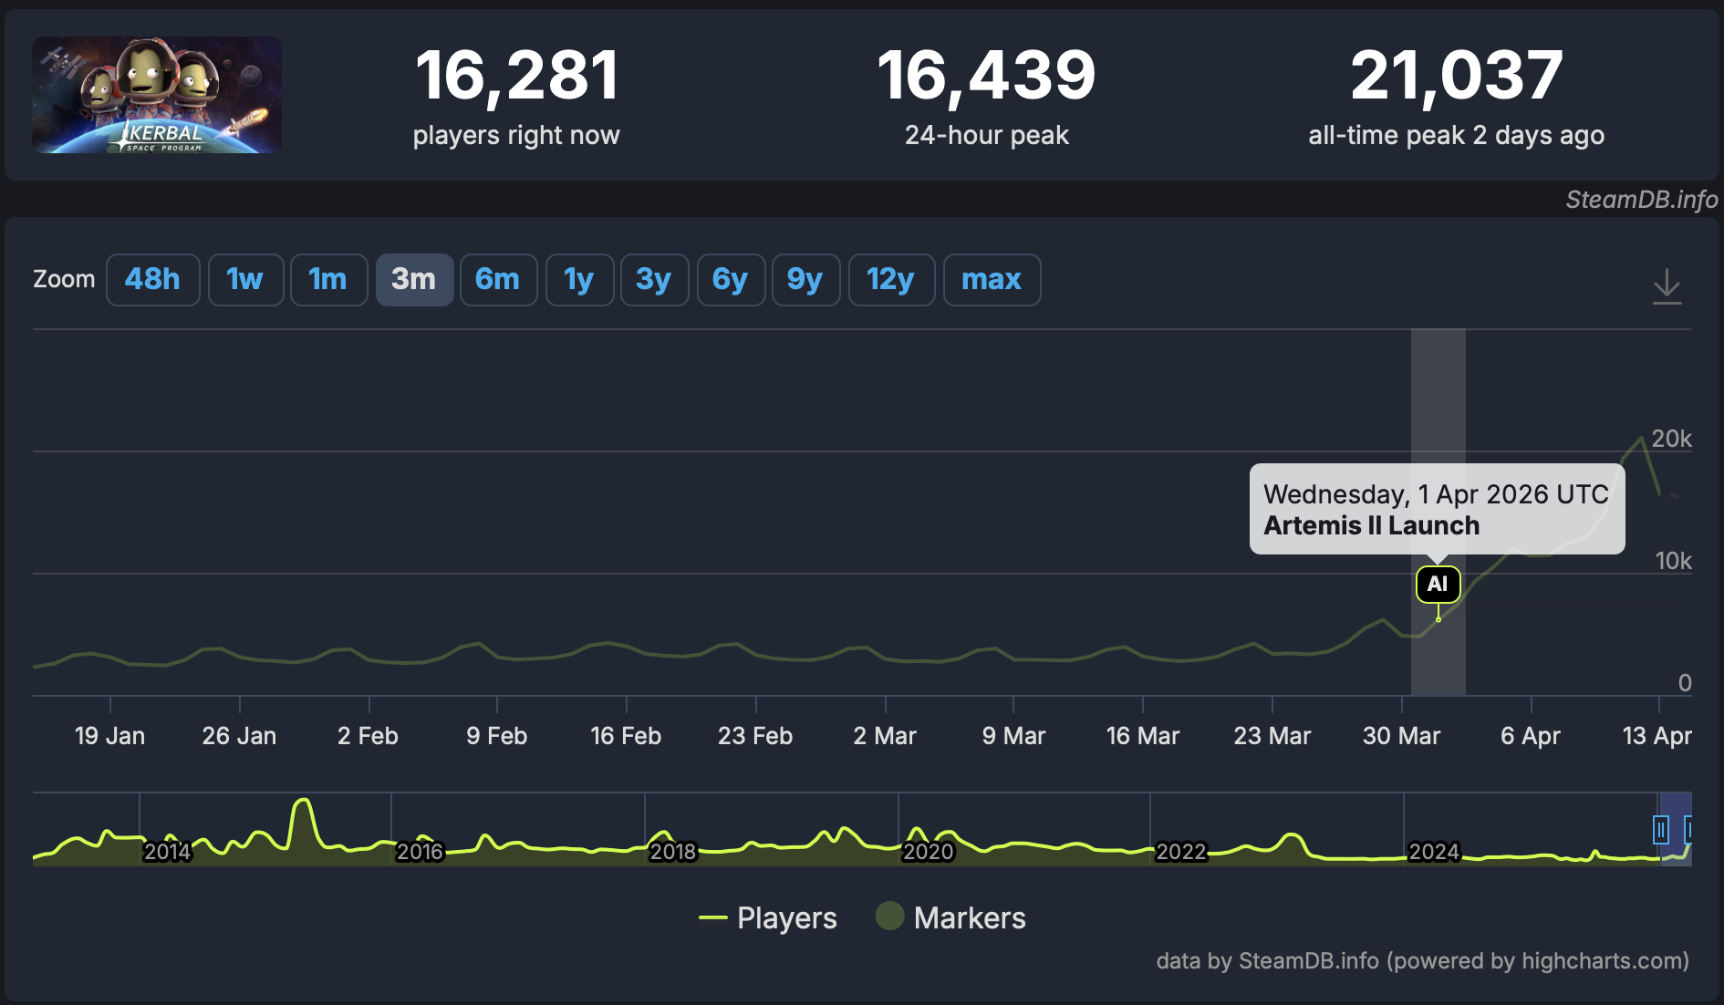
Task: Click the 6 Apr axis label
Action: 1531,736
